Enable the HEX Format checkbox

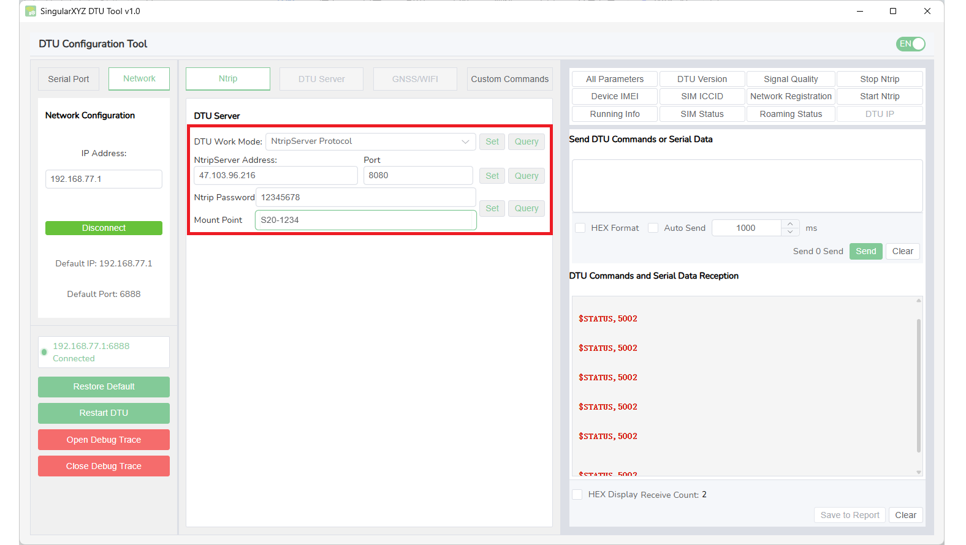click(x=580, y=228)
